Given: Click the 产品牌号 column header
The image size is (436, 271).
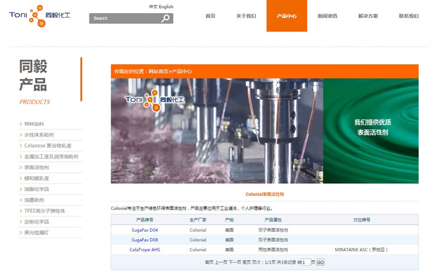Looking at the screenshot, I should click(144, 220).
